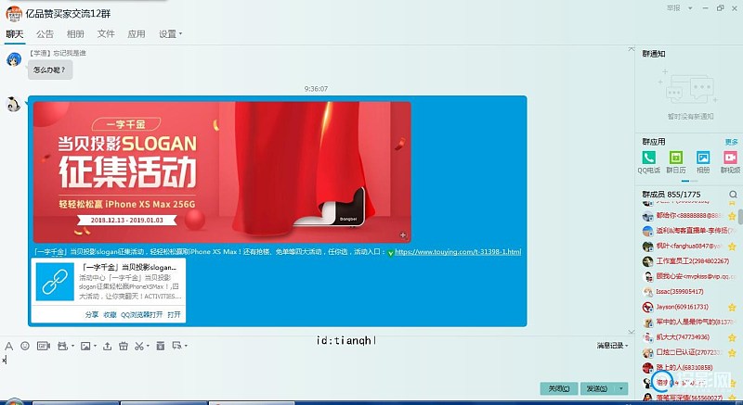Expand the scissors screenshot dropdown arrow
The width and height of the screenshot is (743, 405).
(x=148, y=347)
